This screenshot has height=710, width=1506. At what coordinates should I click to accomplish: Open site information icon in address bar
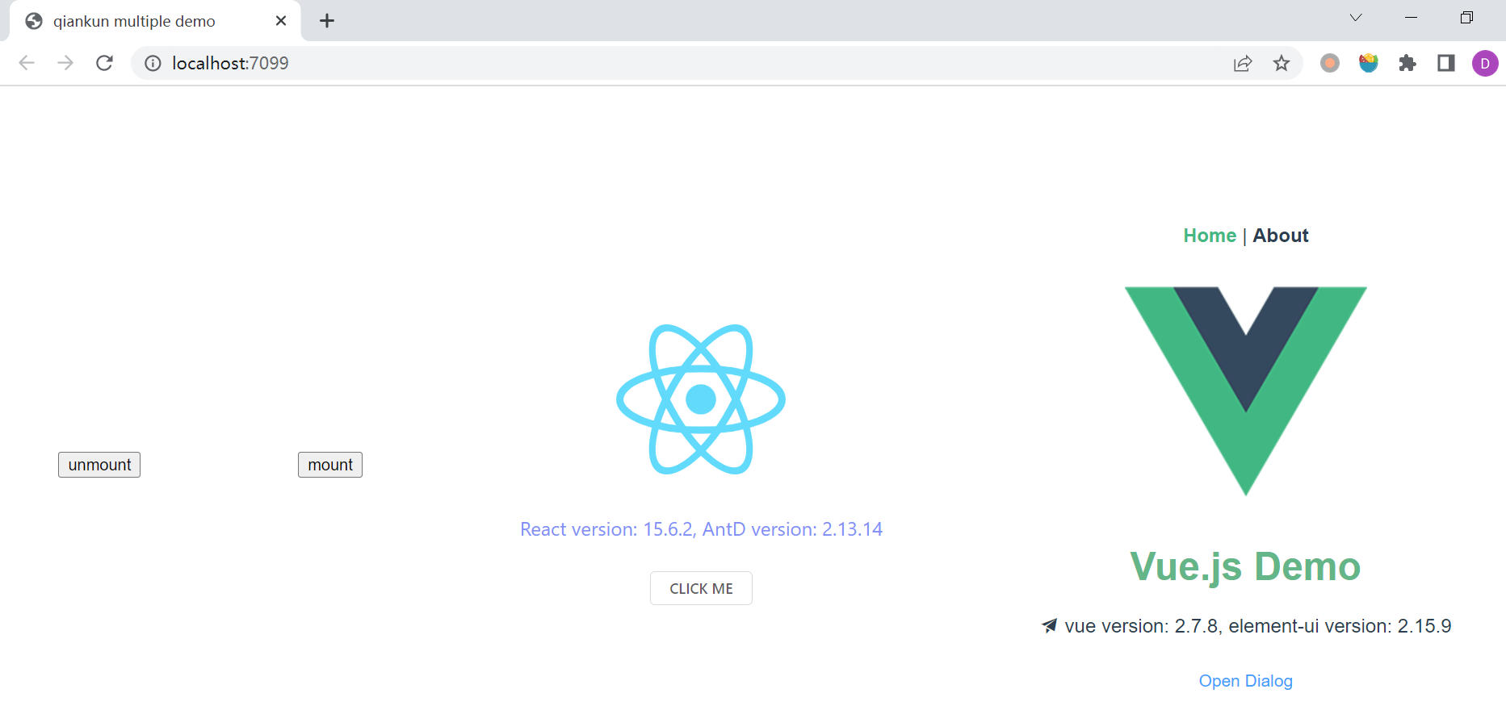pos(153,63)
